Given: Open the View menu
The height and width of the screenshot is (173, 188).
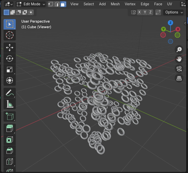Looking at the screenshot, I should 74,4.
